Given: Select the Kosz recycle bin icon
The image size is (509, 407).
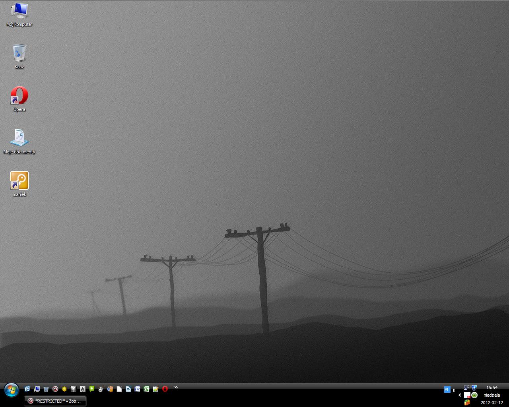Looking at the screenshot, I should [x=19, y=54].
